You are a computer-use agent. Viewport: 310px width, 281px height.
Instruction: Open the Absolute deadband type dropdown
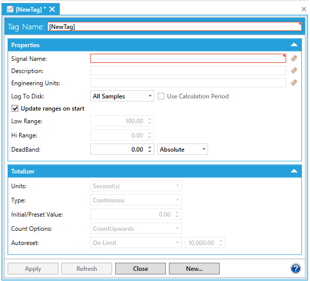183,150
